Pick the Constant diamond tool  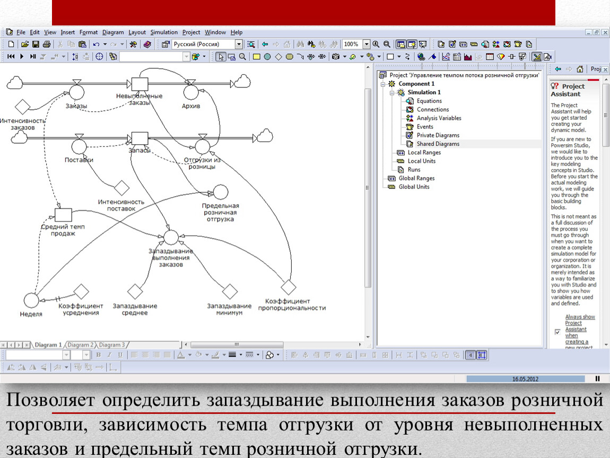click(278, 57)
